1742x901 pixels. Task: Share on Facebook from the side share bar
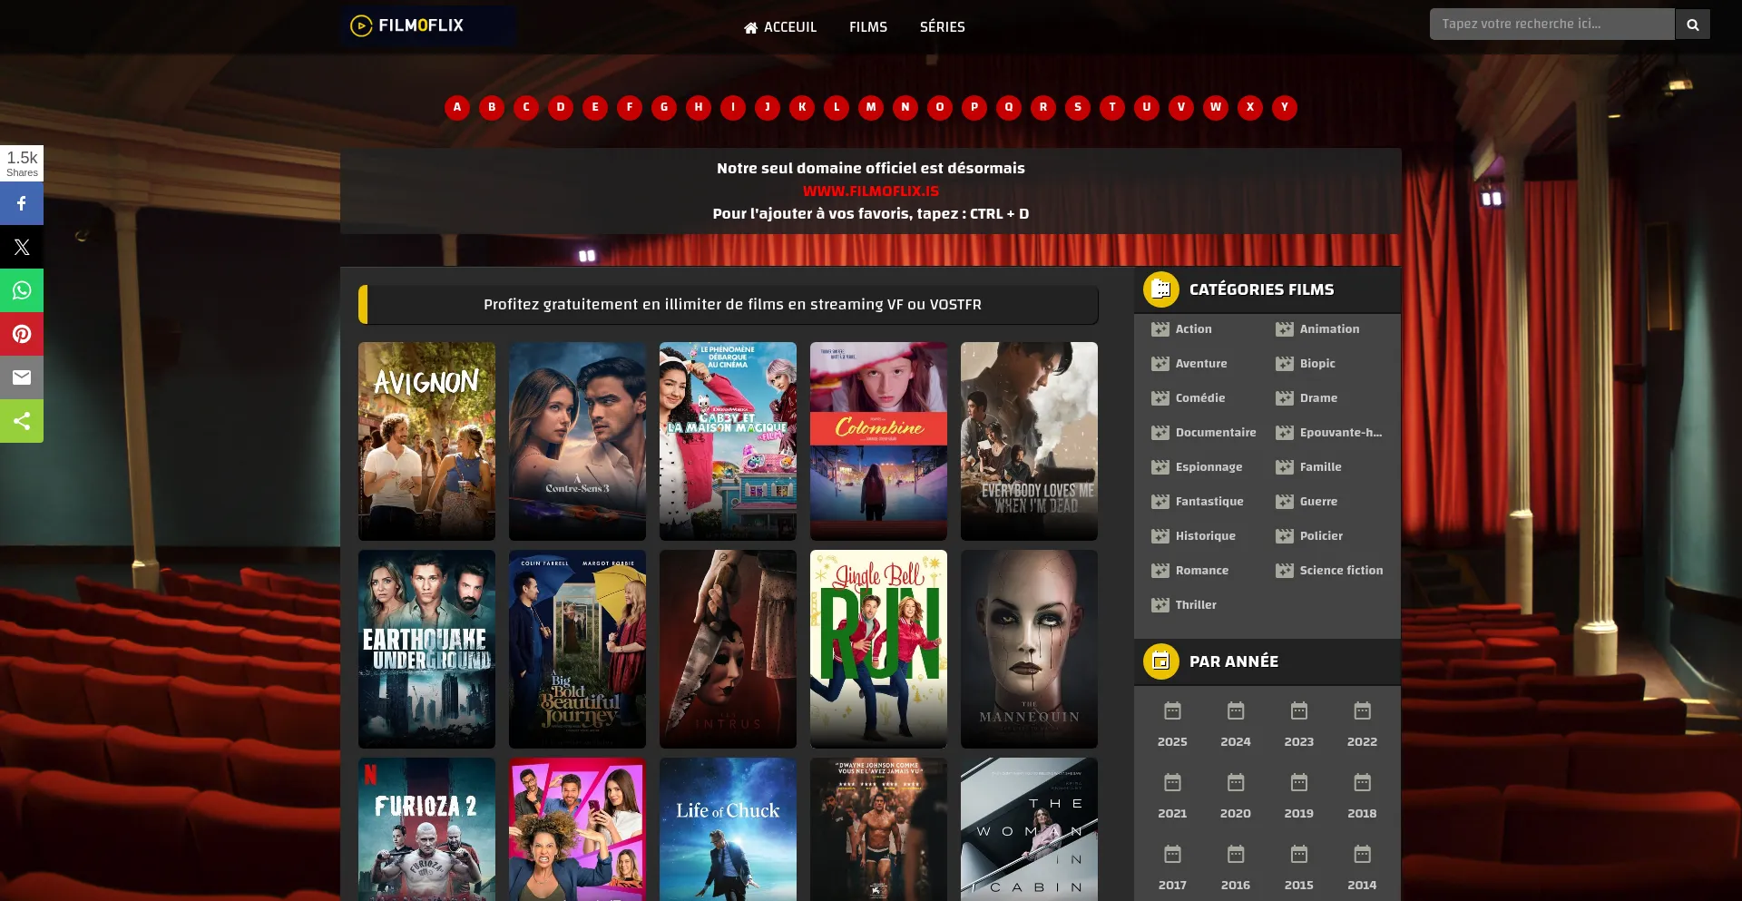click(x=22, y=203)
